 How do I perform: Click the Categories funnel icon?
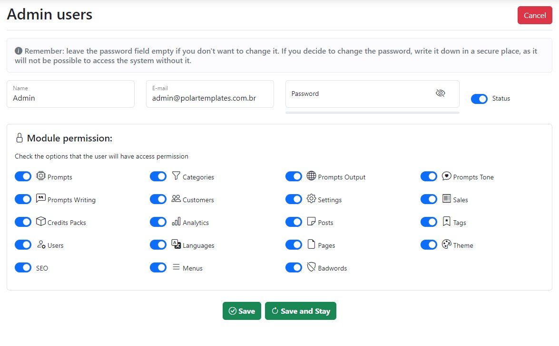(176, 176)
